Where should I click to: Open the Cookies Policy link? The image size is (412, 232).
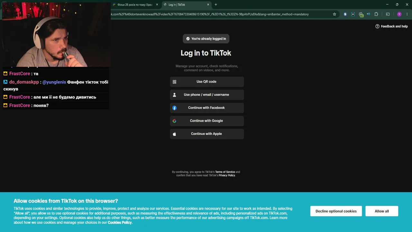click(x=120, y=223)
